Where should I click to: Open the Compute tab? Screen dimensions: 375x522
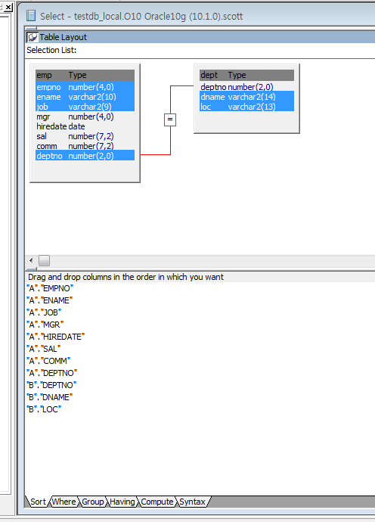pos(157,502)
